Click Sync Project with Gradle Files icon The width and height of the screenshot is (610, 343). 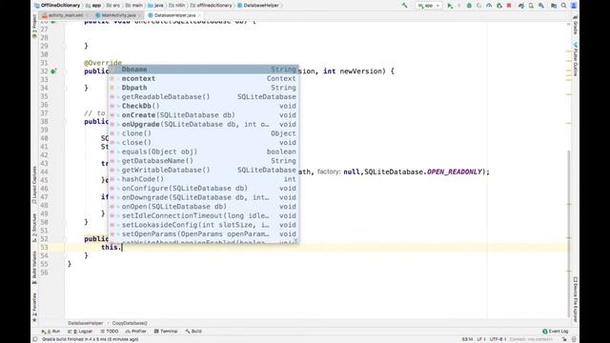(521, 6)
